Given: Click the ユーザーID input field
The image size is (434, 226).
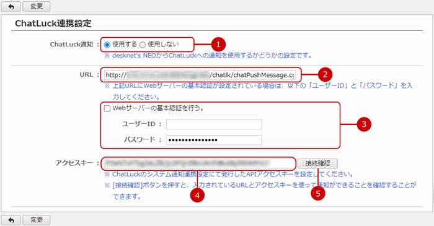Looking at the screenshot, I should click(214, 124).
